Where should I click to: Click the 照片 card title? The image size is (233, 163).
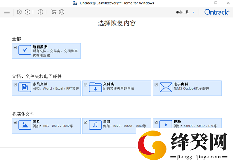point(36,122)
